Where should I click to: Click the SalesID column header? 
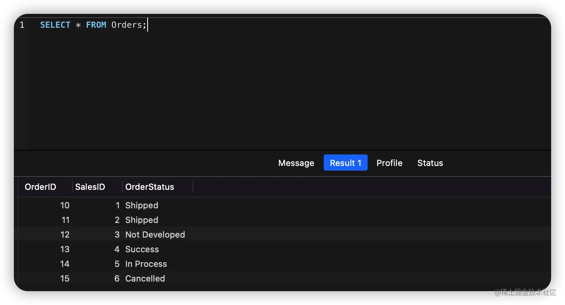[98, 187]
